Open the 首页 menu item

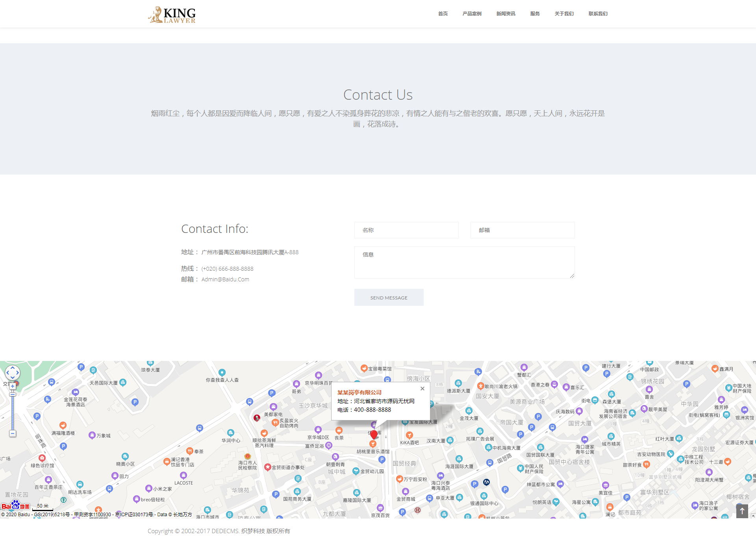click(x=443, y=14)
